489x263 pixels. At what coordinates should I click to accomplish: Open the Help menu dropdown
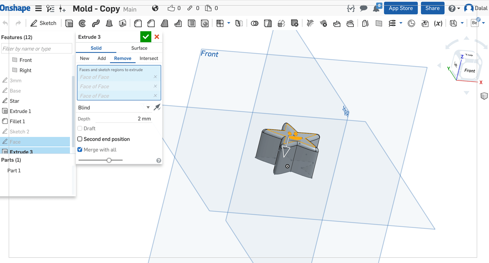[454, 8]
